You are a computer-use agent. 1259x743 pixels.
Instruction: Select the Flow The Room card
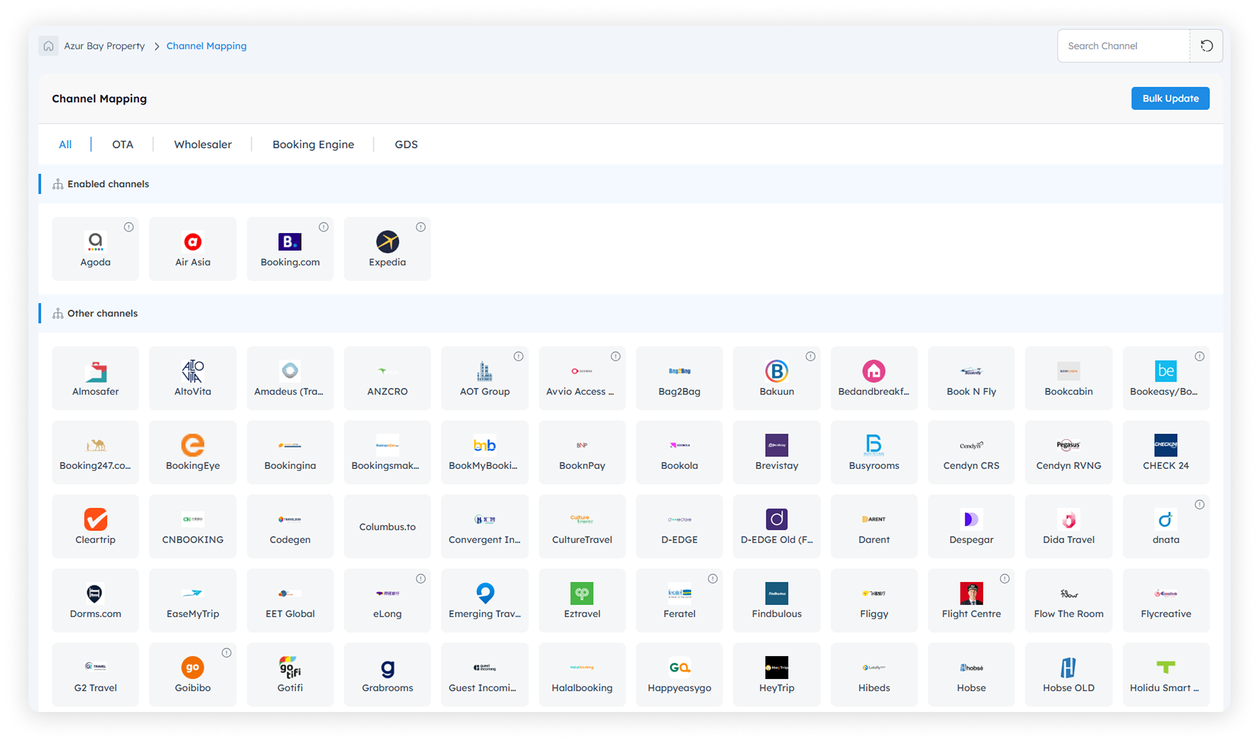click(x=1069, y=600)
